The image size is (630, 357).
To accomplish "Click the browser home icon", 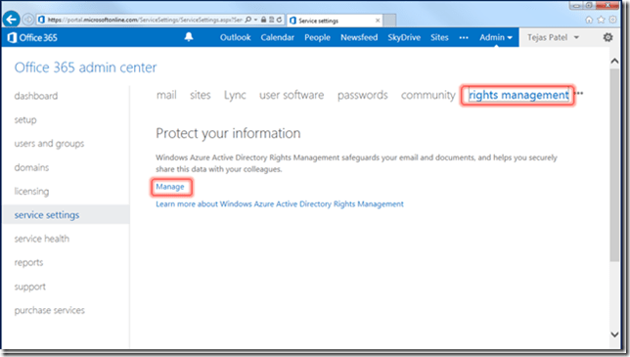I will [x=589, y=20].
